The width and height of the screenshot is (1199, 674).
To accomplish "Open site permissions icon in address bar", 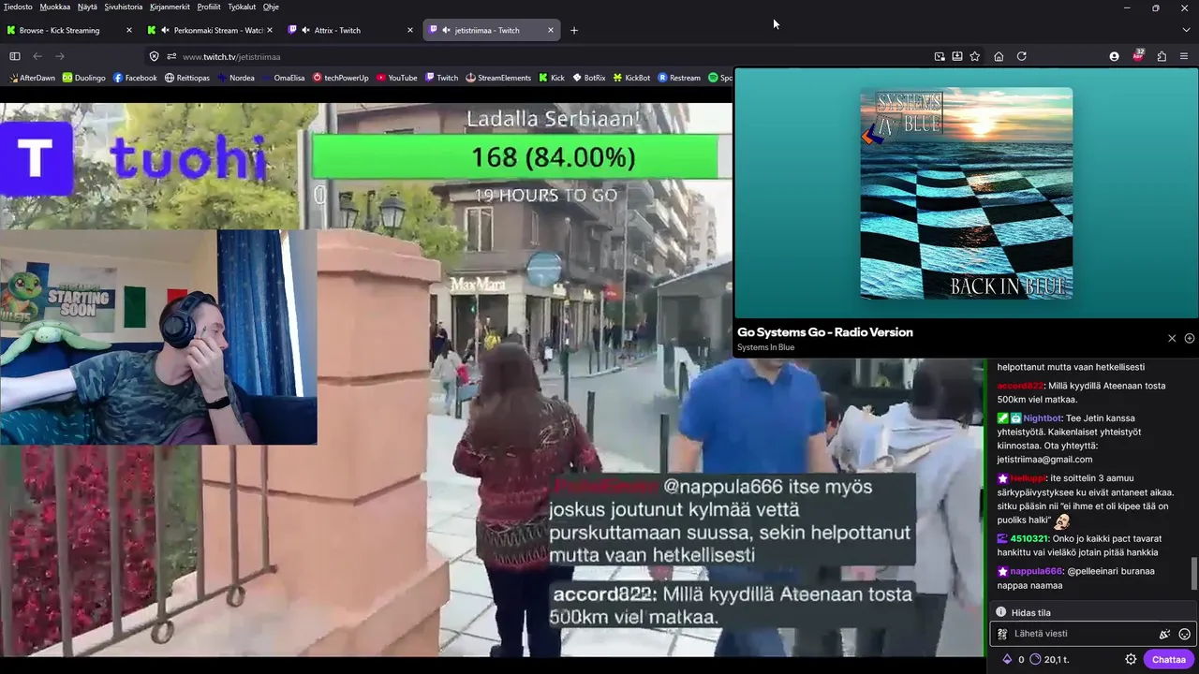I will point(171,56).
